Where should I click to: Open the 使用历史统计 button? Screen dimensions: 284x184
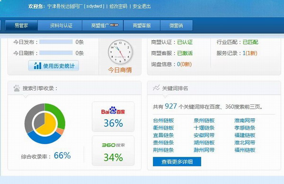pos(53,66)
